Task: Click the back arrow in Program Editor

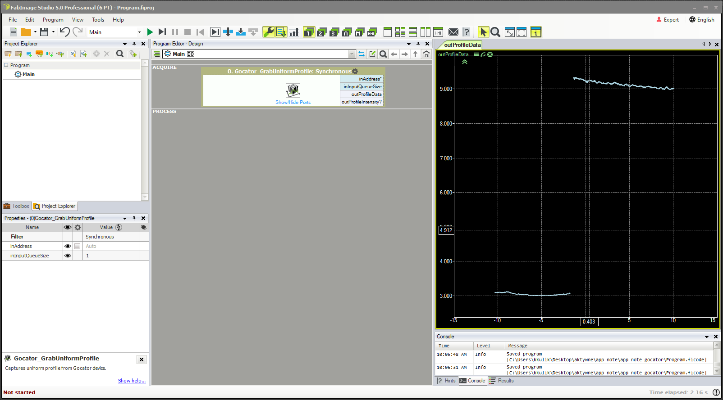Action: 394,54
